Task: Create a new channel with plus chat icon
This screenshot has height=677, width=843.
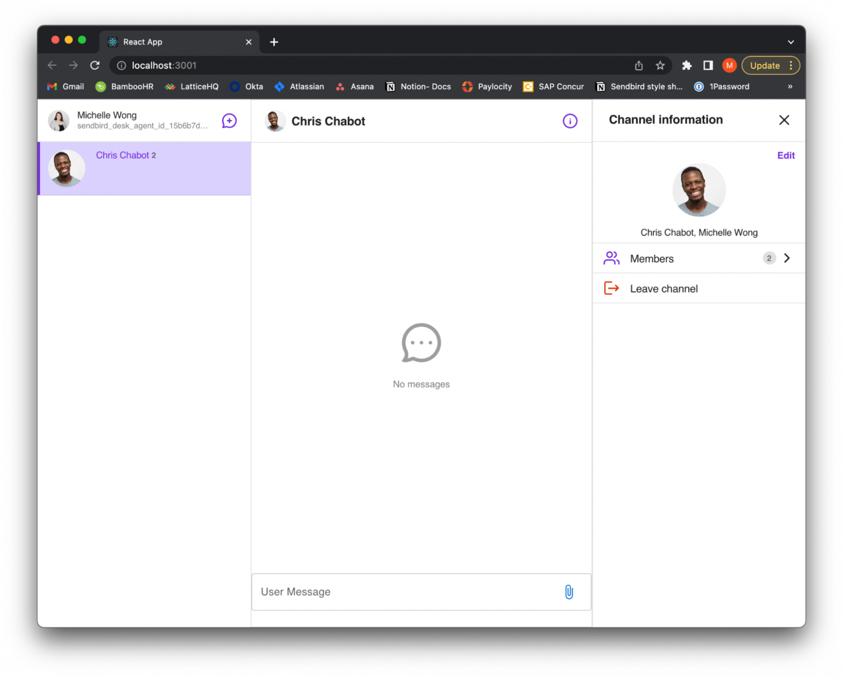Action: [x=229, y=121]
